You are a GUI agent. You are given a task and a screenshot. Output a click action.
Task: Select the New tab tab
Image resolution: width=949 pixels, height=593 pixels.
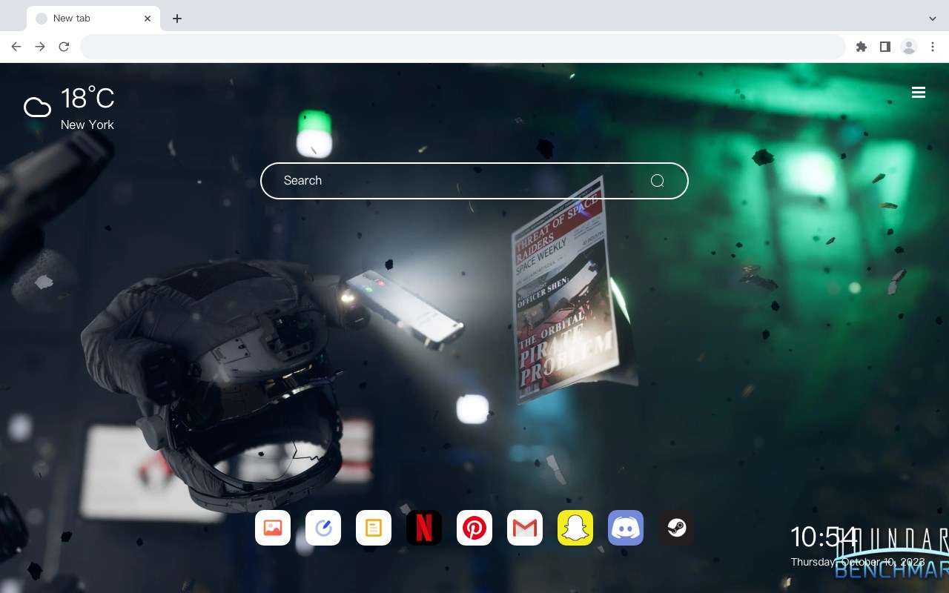pyautogui.click(x=93, y=19)
